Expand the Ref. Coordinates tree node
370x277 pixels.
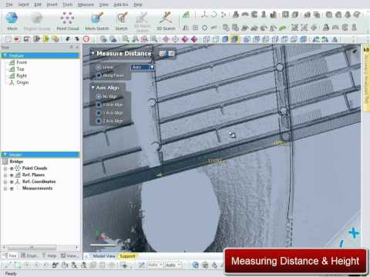coord(5,182)
